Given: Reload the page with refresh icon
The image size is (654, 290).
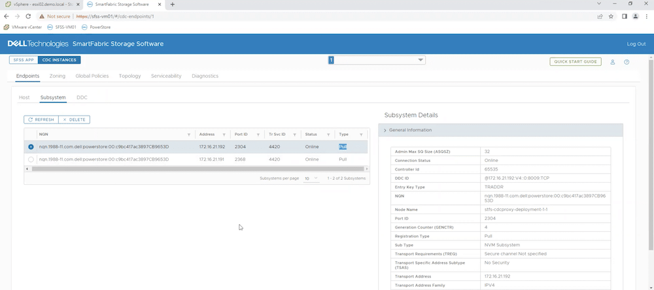Looking at the screenshot, I should pos(28,16).
